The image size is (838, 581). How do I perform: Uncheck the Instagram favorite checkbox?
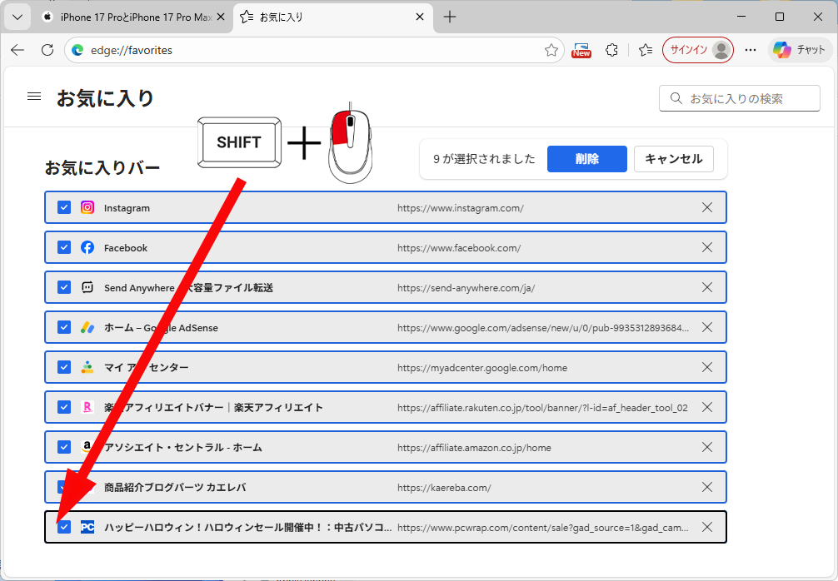64,207
